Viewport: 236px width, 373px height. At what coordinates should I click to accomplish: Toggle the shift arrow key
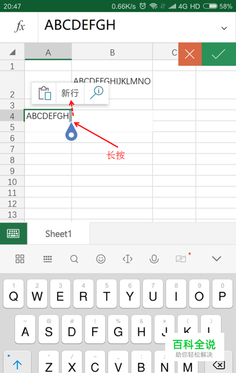[x=17, y=362]
